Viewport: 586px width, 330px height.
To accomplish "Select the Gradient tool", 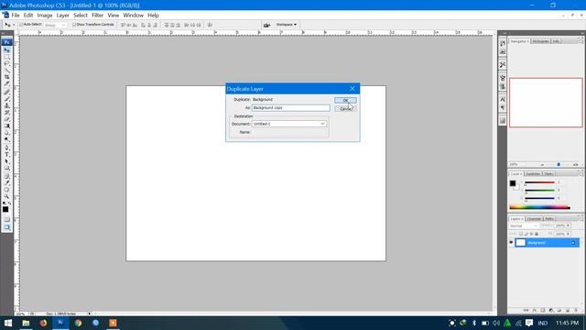I will pyautogui.click(x=6, y=126).
